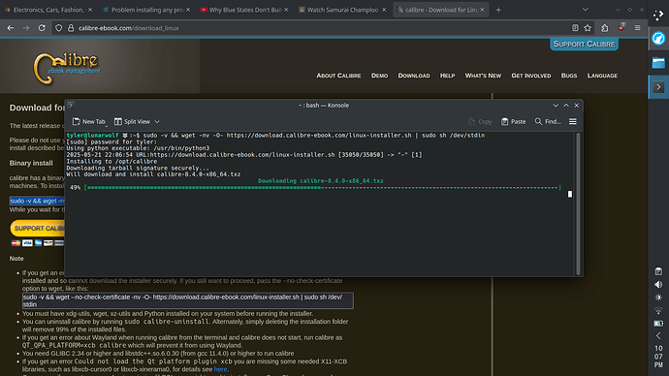This screenshot has width=669, height=376.
Task: Reload the Calibre download page
Action: tap(42, 28)
